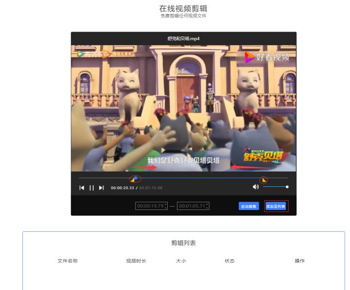The width and height of the screenshot is (350, 290).
Task: Pause the video playback
Action: tap(91, 188)
